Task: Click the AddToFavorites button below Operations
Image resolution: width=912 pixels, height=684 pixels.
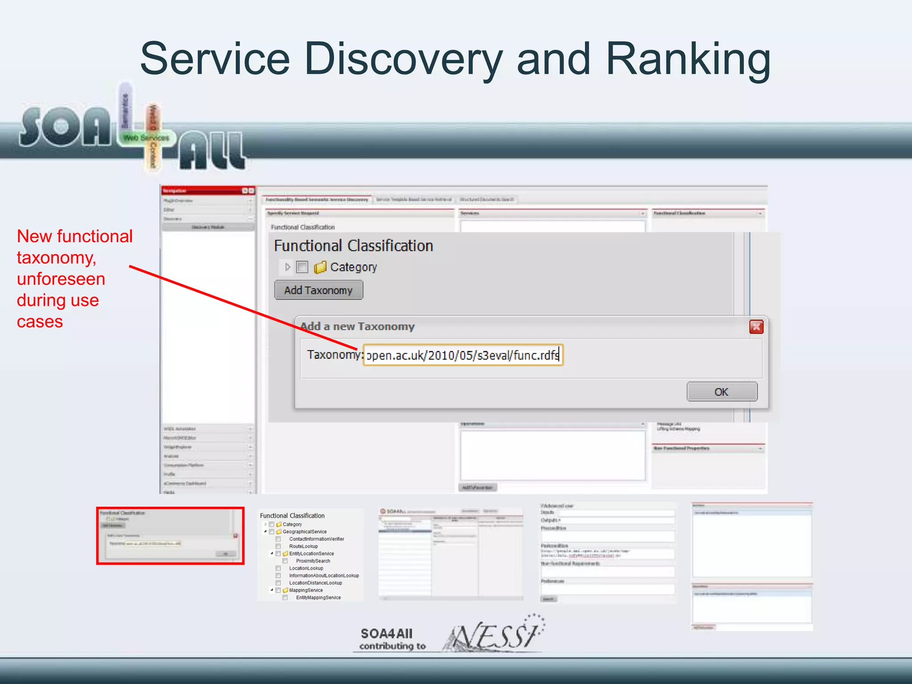Action: (x=477, y=488)
